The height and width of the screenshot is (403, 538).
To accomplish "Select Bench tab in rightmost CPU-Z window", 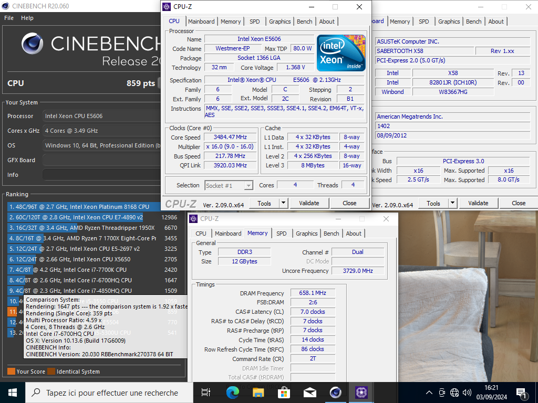I will (x=473, y=21).
